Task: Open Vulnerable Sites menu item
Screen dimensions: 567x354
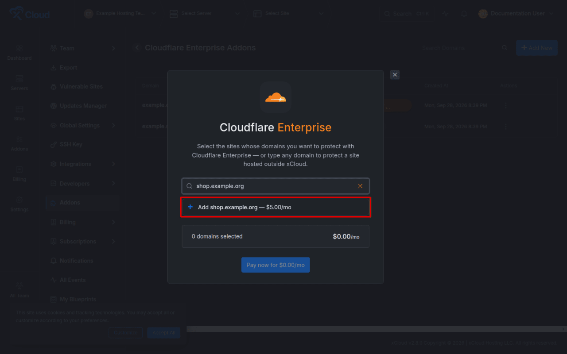Action: (x=82, y=87)
